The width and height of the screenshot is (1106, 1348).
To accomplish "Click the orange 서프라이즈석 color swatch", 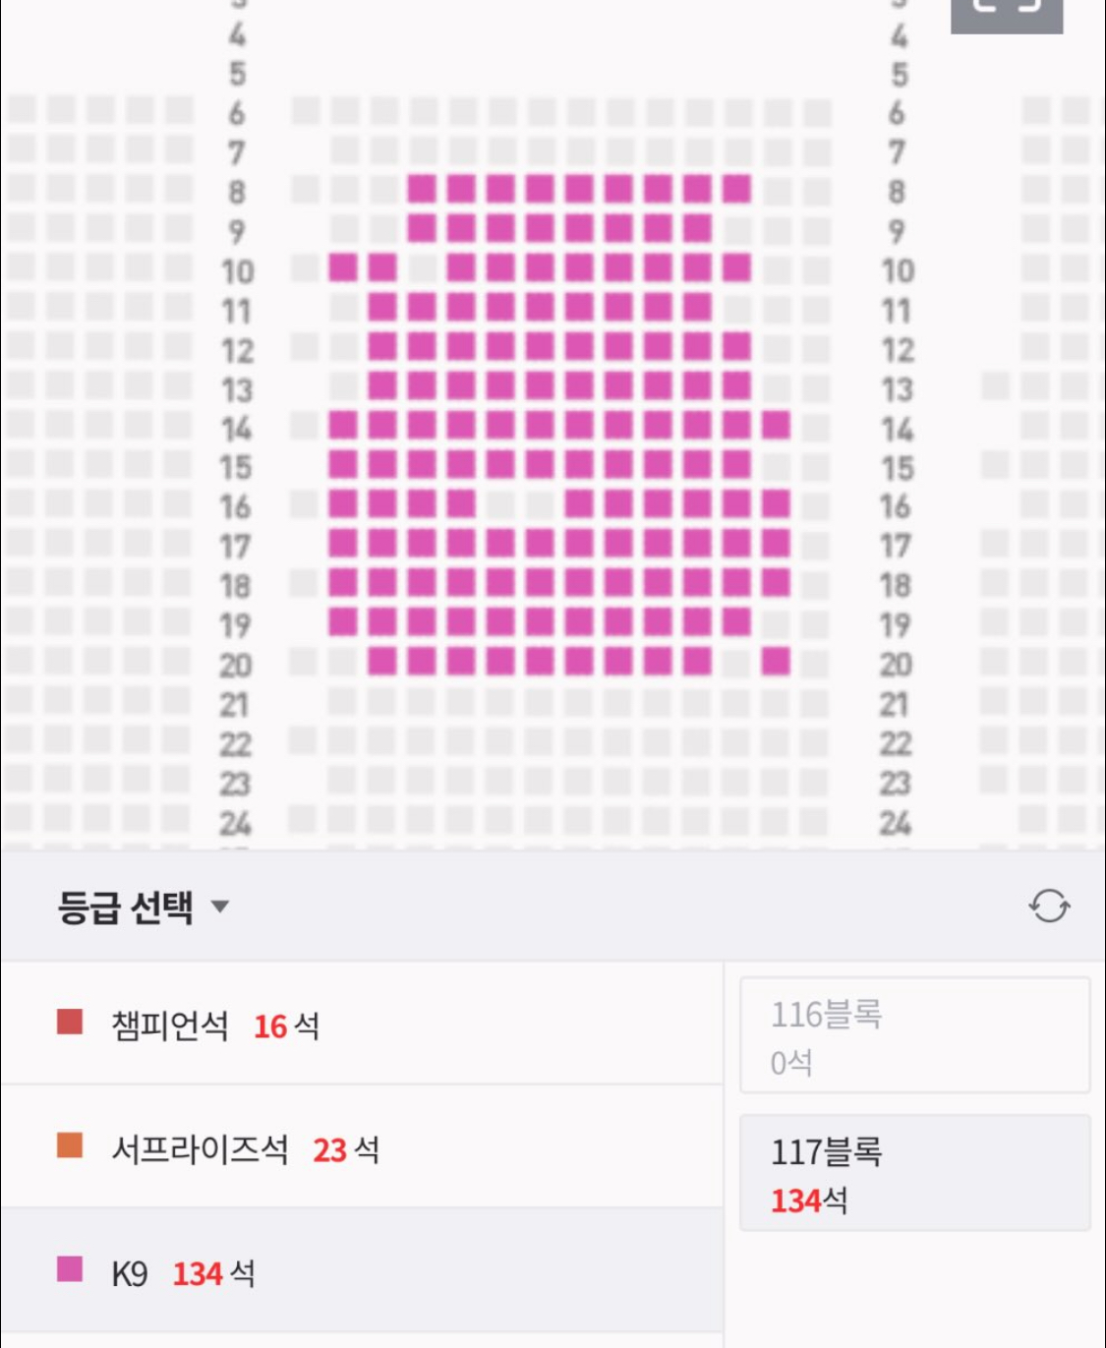I will (70, 1145).
